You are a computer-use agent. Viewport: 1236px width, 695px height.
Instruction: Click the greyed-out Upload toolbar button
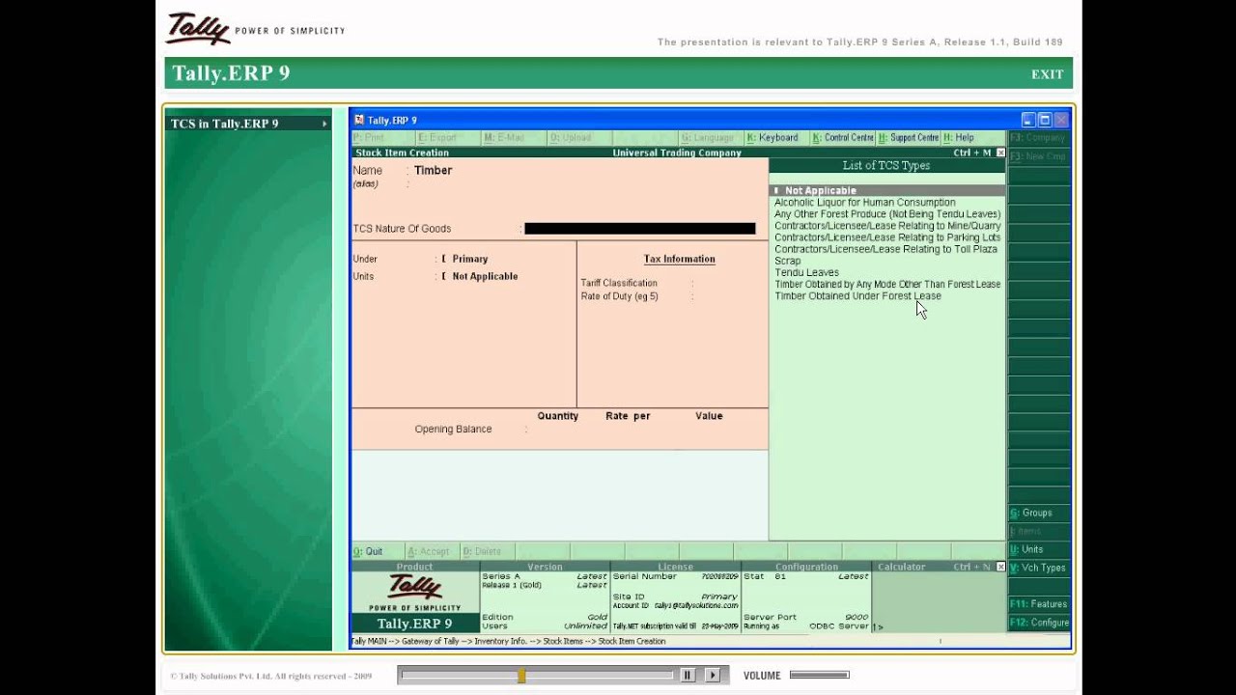[x=570, y=138]
